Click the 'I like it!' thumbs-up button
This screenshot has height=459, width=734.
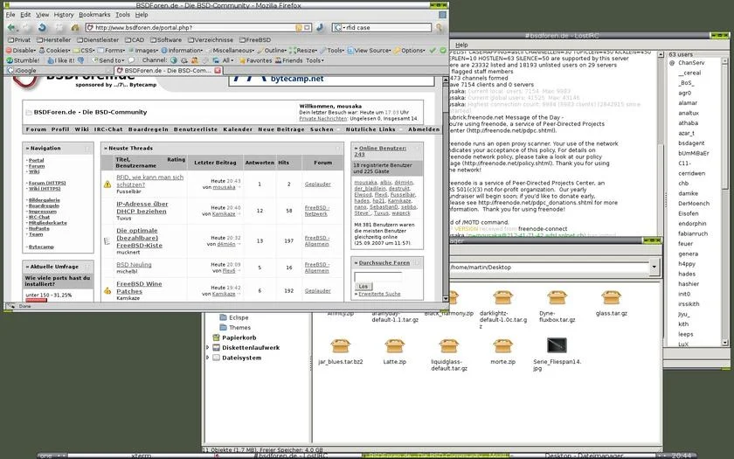point(61,60)
